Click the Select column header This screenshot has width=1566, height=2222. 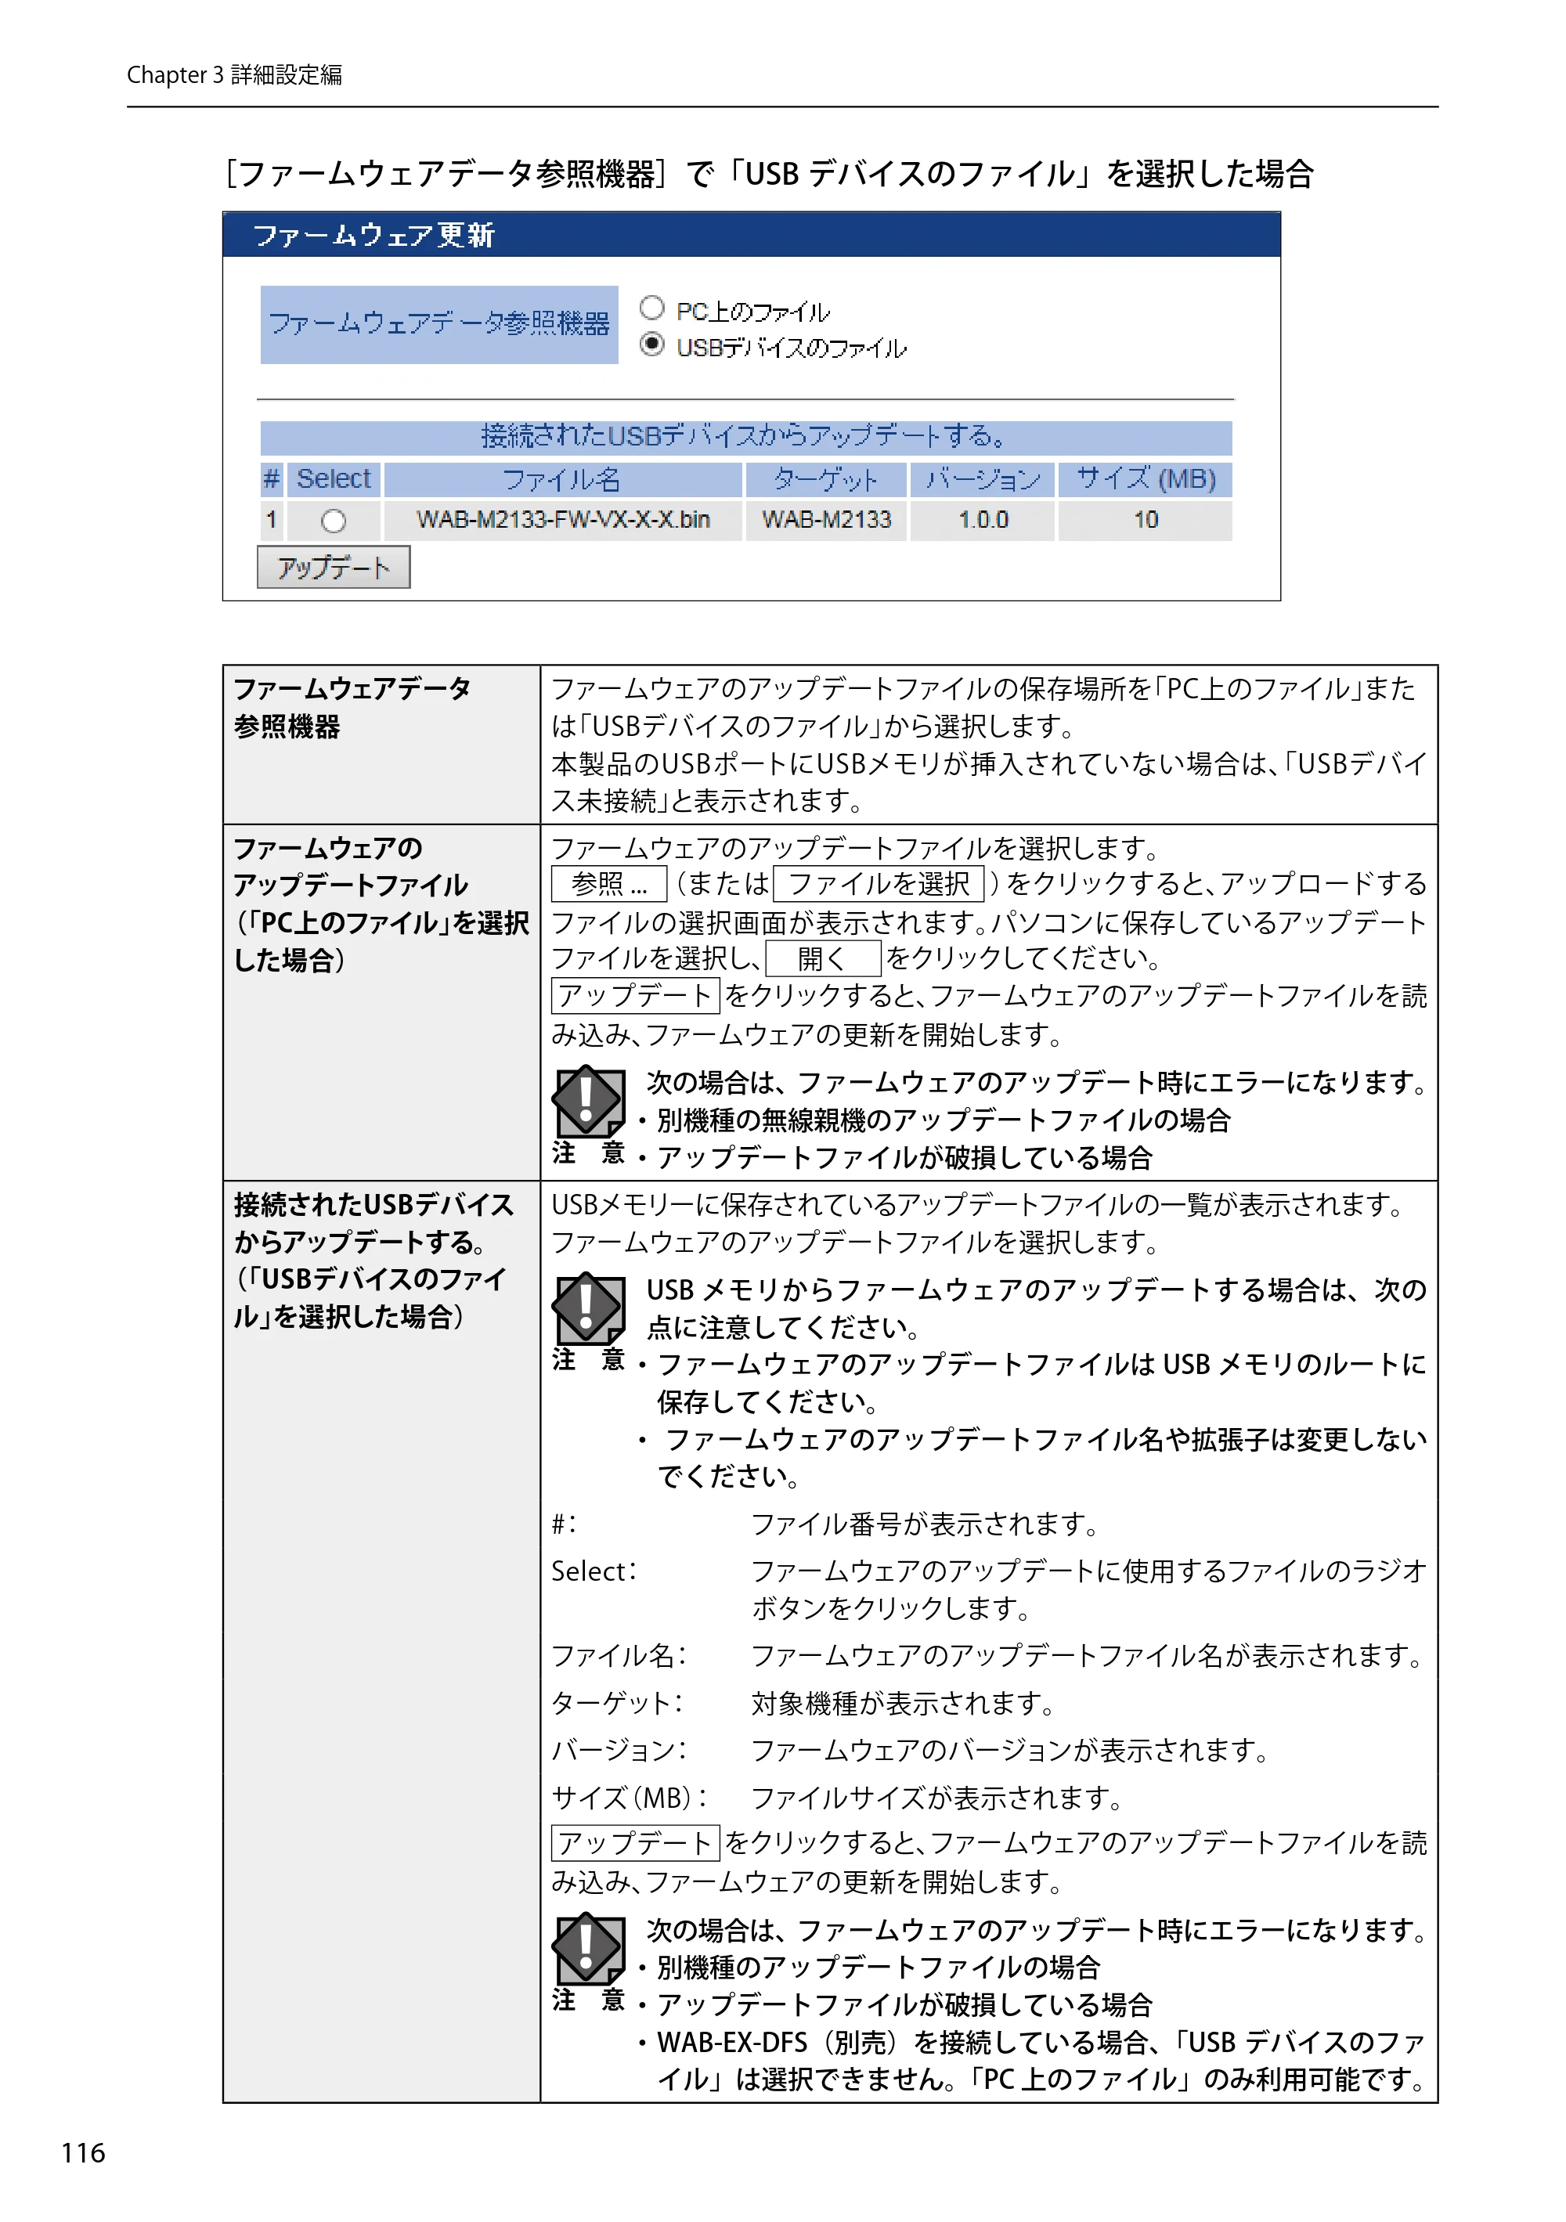tap(333, 479)
